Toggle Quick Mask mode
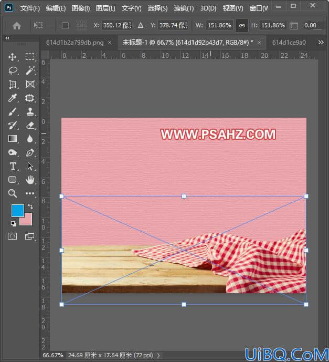The height and width of the screenshot is (362, 329). point(12,236)
